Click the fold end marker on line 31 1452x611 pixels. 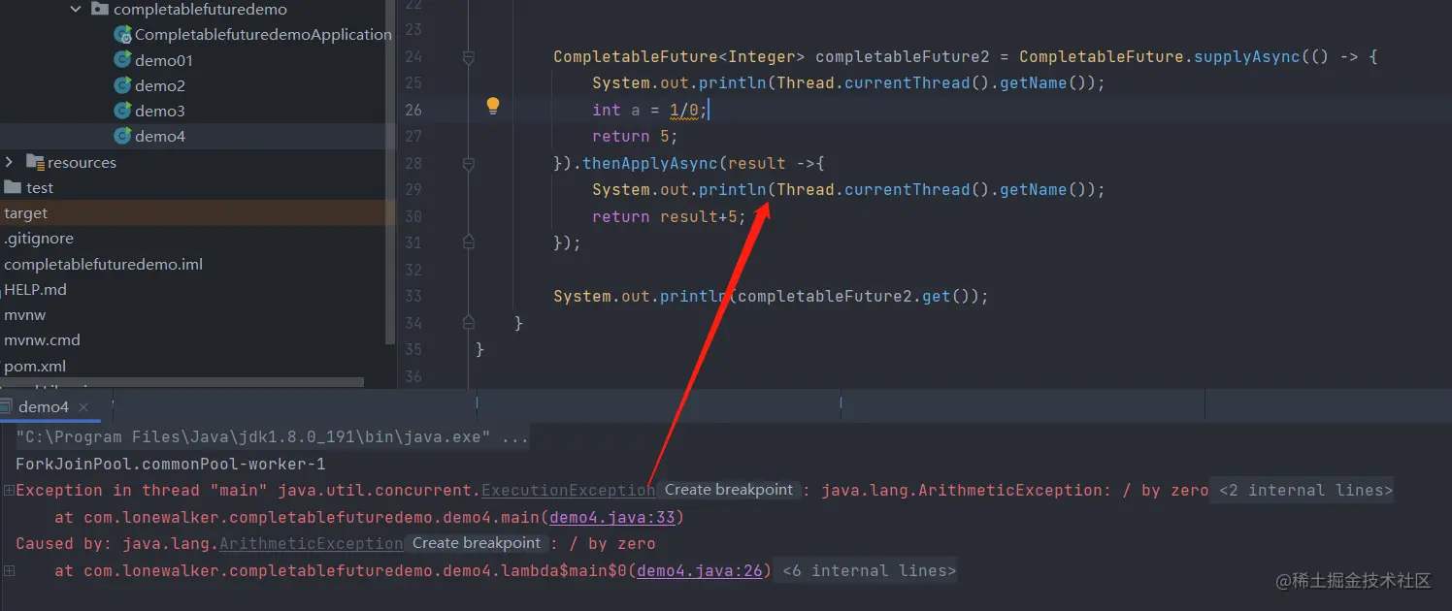coord(469,241)
